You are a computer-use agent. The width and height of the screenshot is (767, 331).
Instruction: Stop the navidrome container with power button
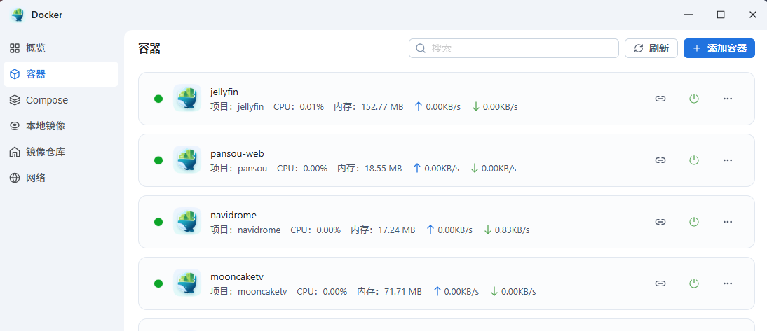694,222
